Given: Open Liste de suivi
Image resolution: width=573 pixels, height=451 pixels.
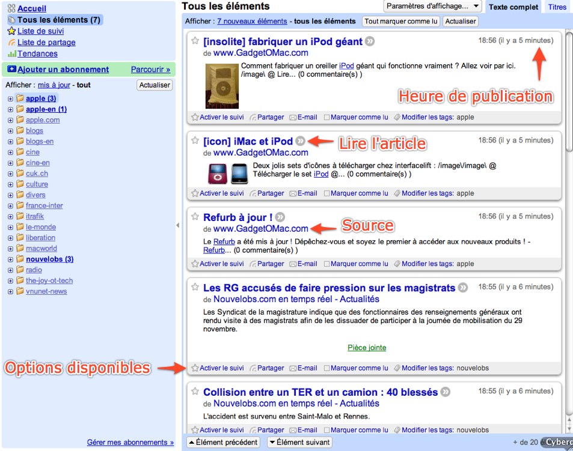Looking at the screenshot, I should click(x=40, y=31).
